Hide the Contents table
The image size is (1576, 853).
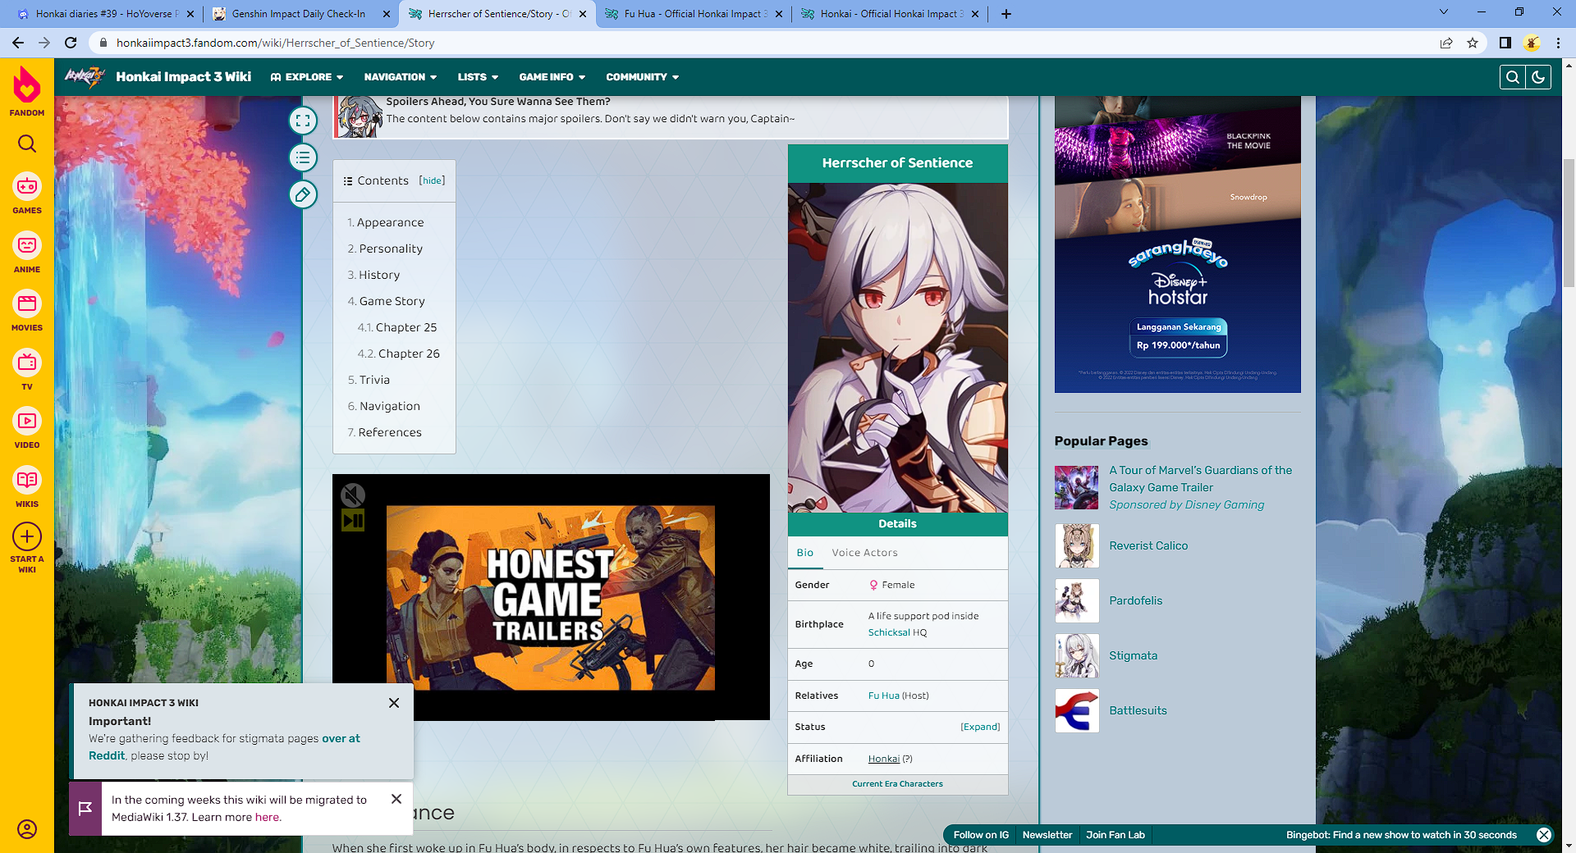pyautogui.click(x=432, y=180)
